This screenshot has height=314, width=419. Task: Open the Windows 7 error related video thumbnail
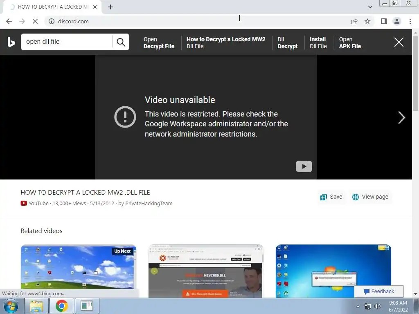pyautogui.click(x=333, y=271)
